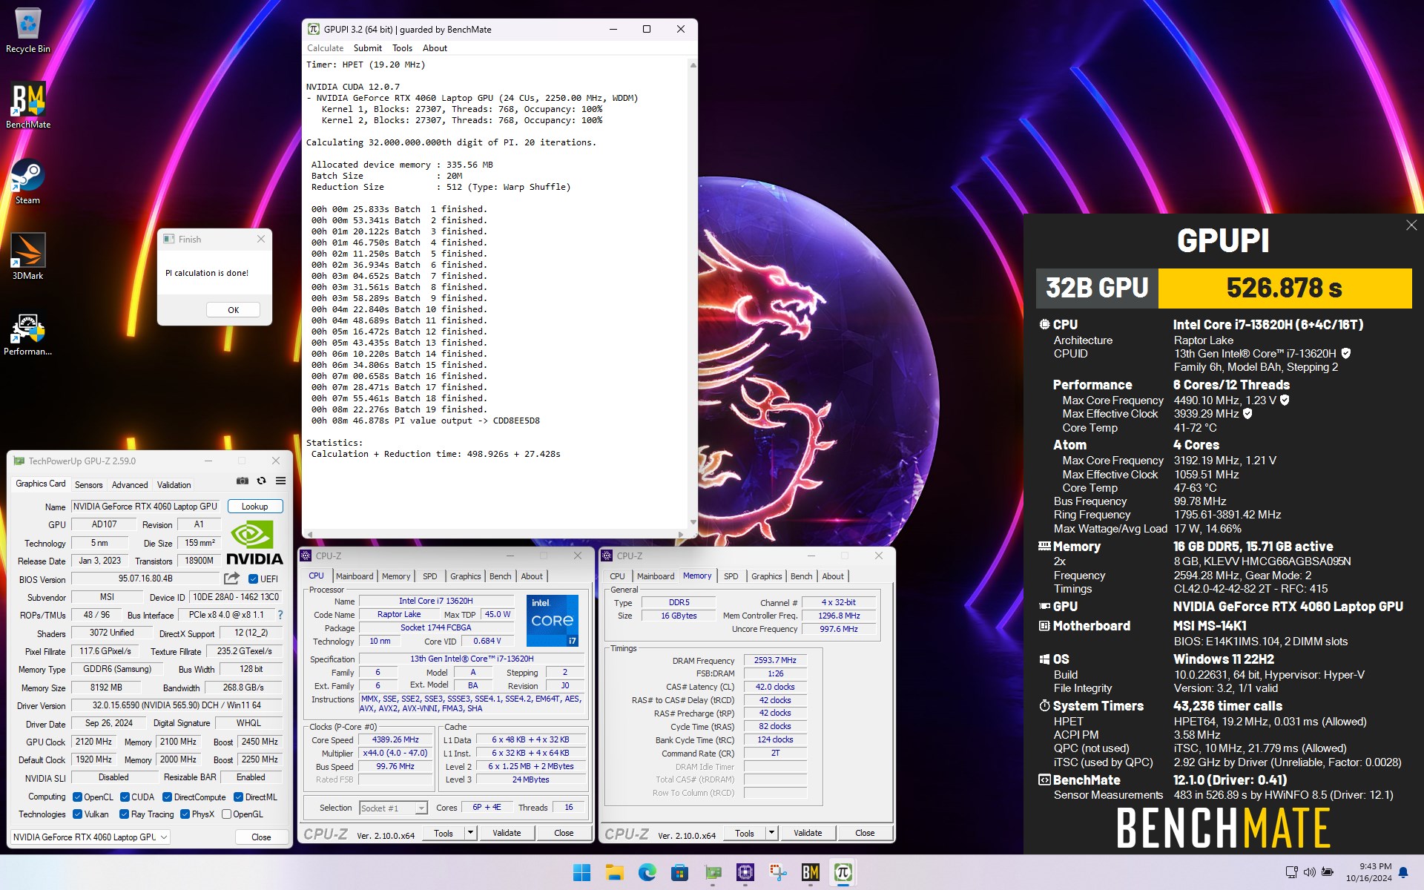Toggle the DirectML checkbox
The width and height of the screenshot is (1424, 890).
pos(239,797)
